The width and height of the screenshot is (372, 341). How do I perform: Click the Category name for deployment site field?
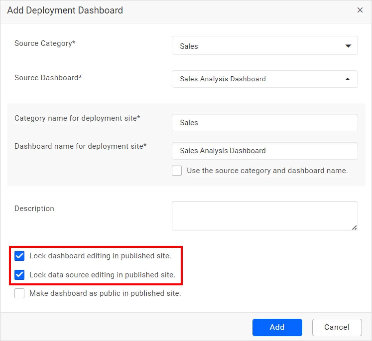pyautogui.click(x=265, y=123)
